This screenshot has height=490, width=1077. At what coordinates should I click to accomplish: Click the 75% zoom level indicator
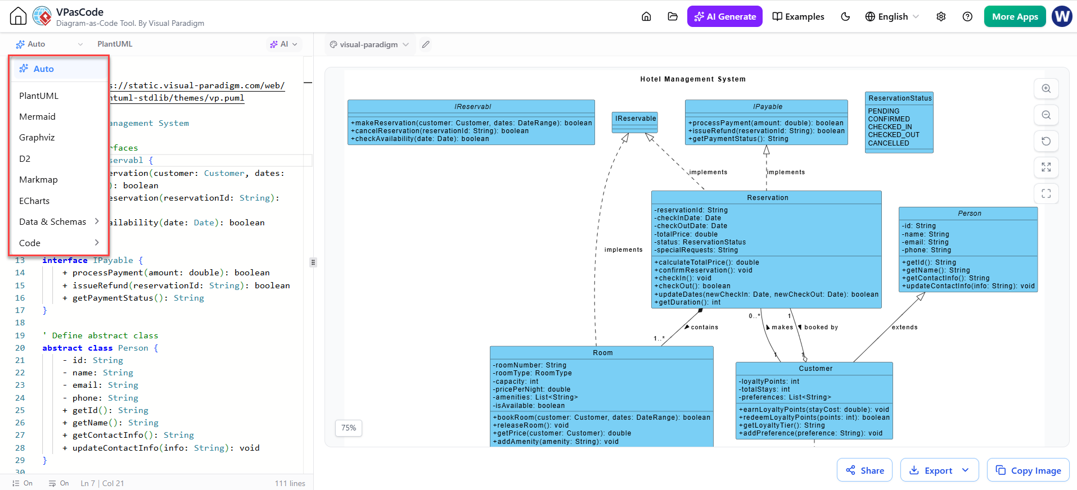(x=349, y=428)
